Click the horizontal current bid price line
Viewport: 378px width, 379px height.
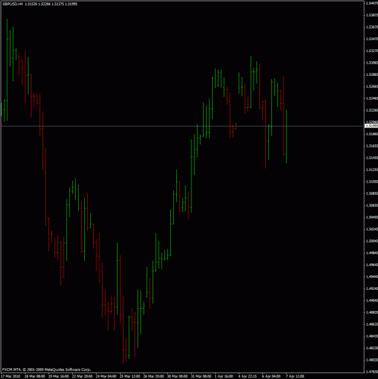point(182,126)
